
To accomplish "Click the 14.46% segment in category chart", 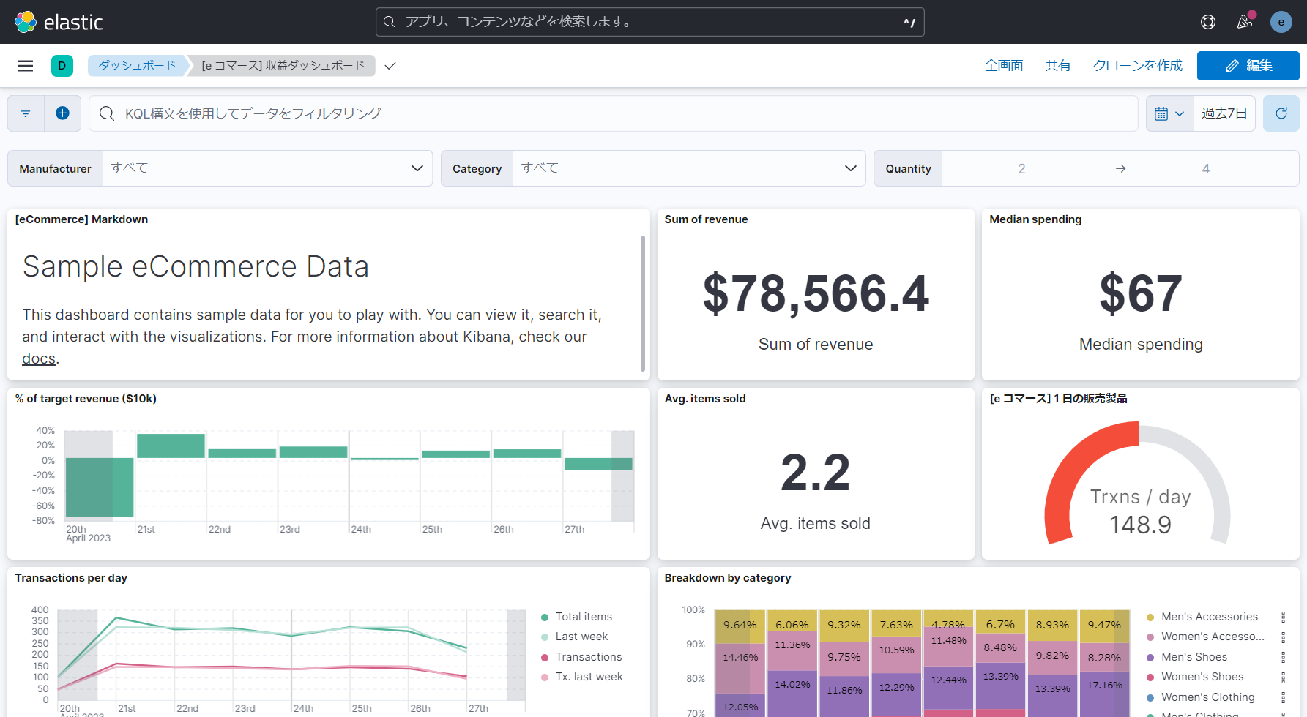I will [x=740, y=668].
